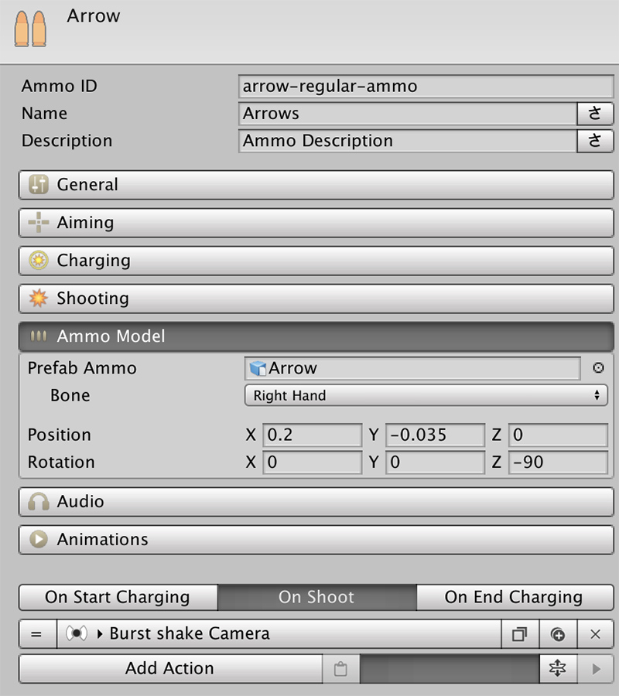Open localization options for the Name field
Screen dimensions: 619x696
(x=595, y=114)
